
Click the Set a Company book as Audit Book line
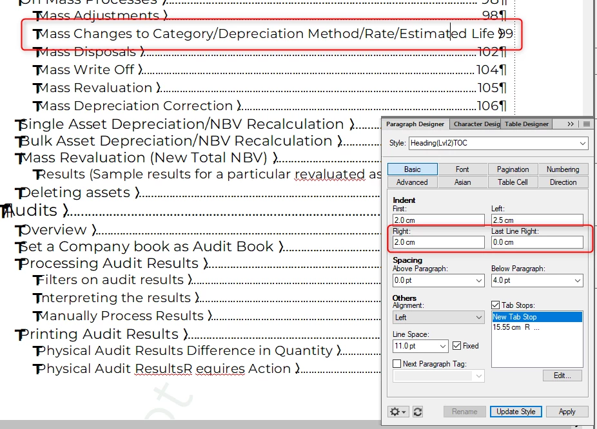198,247
